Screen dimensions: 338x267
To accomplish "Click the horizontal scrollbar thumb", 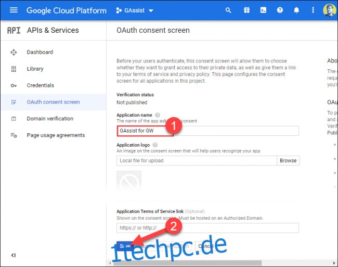I will pyautogui.click(x=188, y=263).
